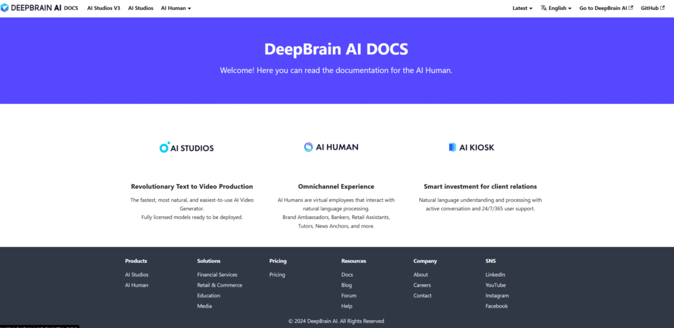Click the DeepBrain AI DOCS hero title

coord(336,49)
